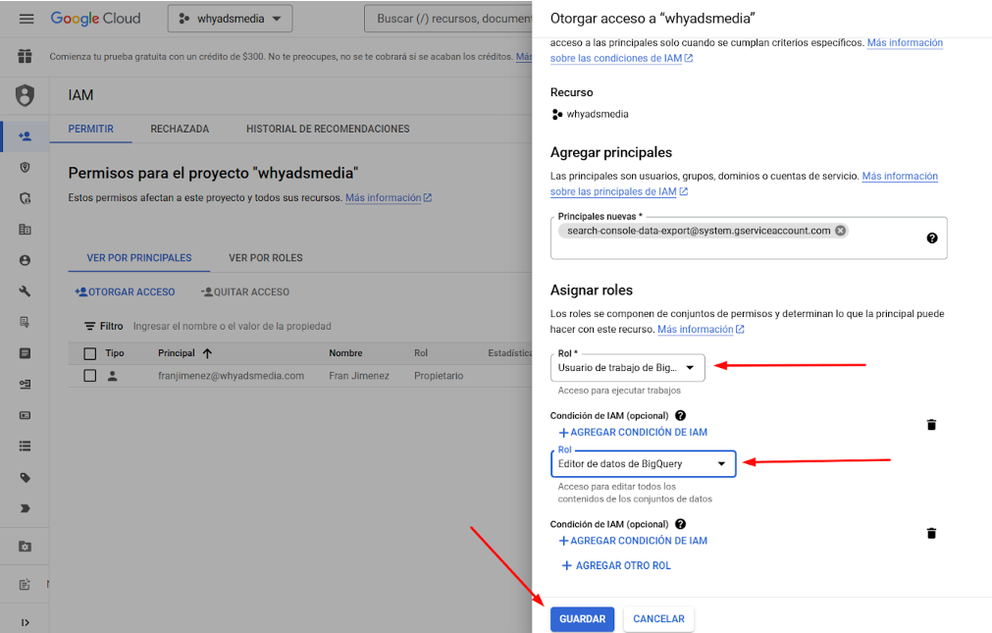This screenshot has width=992, height=633.
Task: Click the GUARDAR button
Action: tap(582, 619)
